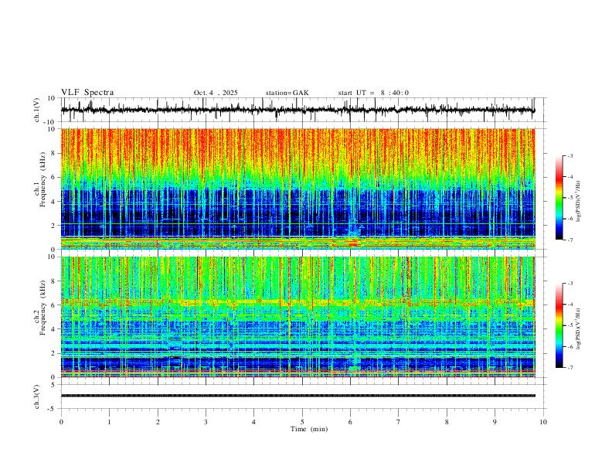Click the "-3" tick on ch.1 colorbar

pyautogui.click(x=569, y=155)
